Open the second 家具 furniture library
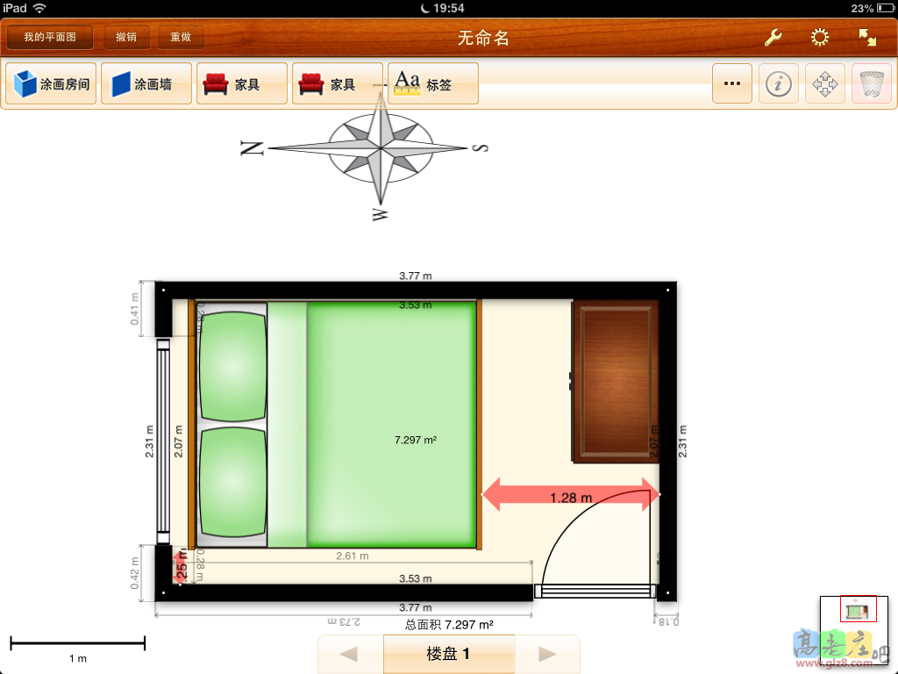The height and width of the screenshot is (674, 898). pos(337,84)
